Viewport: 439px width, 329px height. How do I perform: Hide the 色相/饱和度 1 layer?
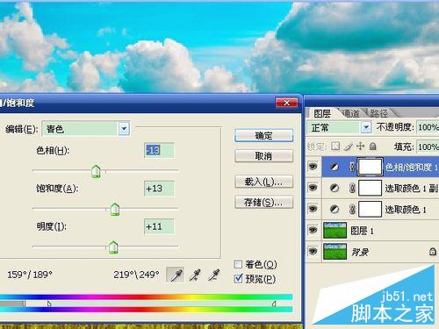pyautogui.click(x=313, y=167)
